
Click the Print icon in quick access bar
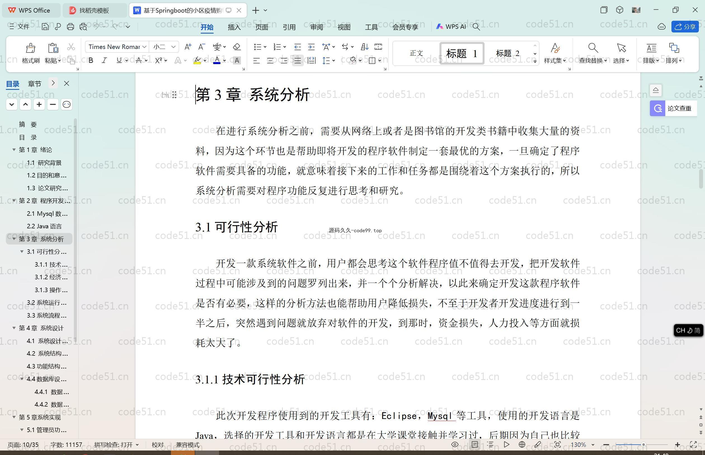[x=70, y=27]
